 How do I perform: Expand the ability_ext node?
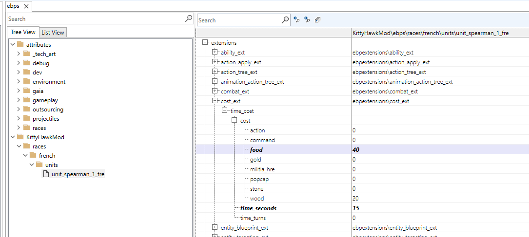(x=215, y=52)
